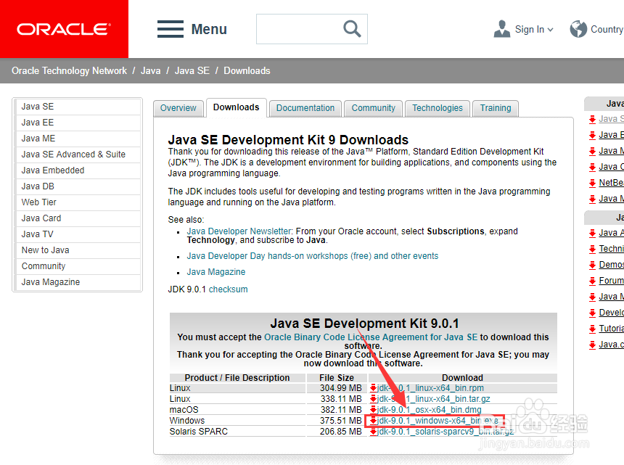Select Java EE in left sidebar
The width and height of the screenshot is (624, 465).
[x=78, y=123]
